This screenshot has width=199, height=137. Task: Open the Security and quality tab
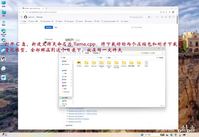(x=110, y=21)
